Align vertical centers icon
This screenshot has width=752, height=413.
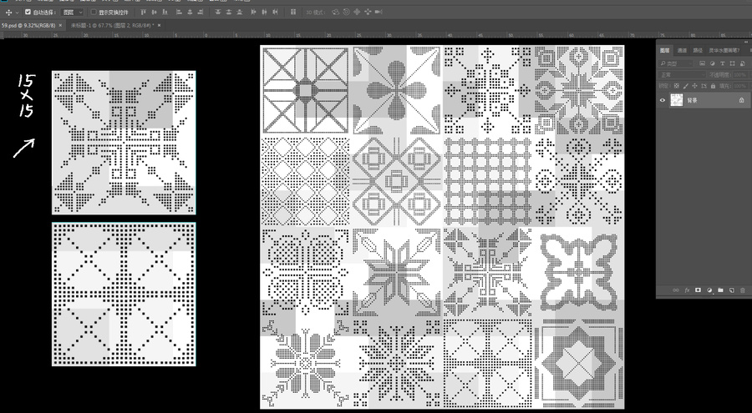click(154, 12)
